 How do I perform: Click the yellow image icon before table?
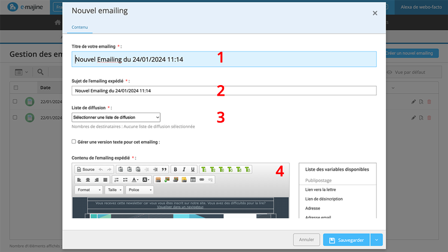coord(184,180)
